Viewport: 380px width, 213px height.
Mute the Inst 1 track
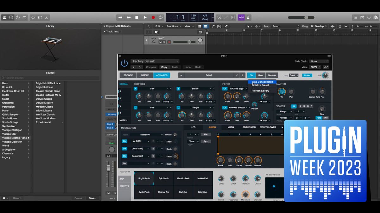(x=160, y=42)
